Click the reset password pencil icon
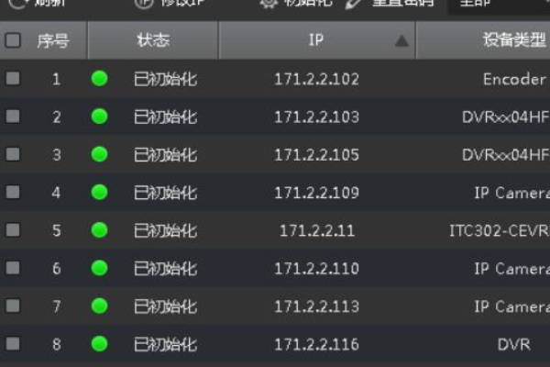 click(353, 4)
